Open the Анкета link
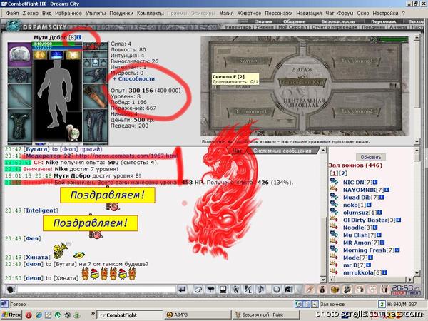This screenshot has width=428, height=321. [398, 27]
